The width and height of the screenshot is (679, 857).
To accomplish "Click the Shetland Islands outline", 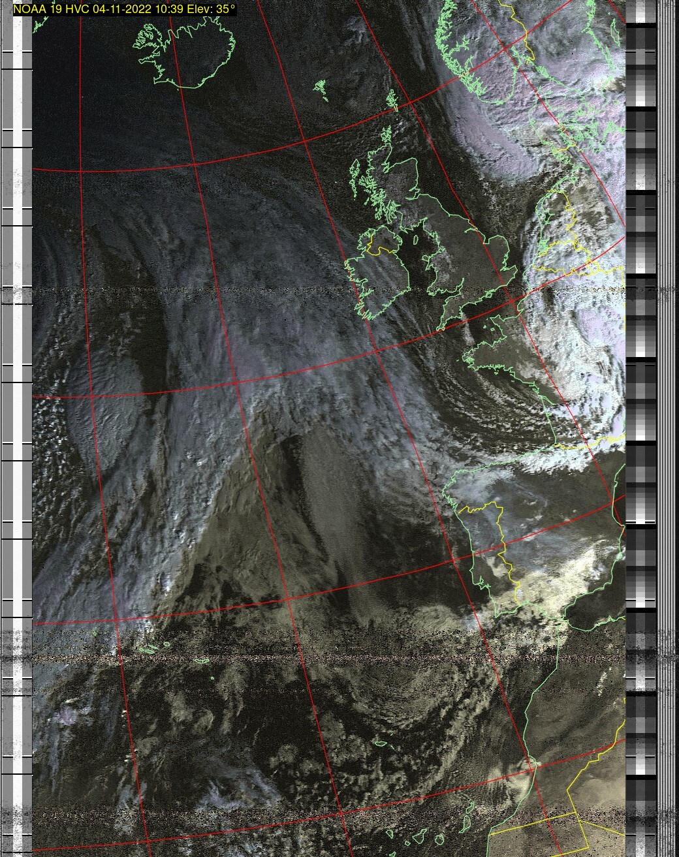I will point(391,100).
